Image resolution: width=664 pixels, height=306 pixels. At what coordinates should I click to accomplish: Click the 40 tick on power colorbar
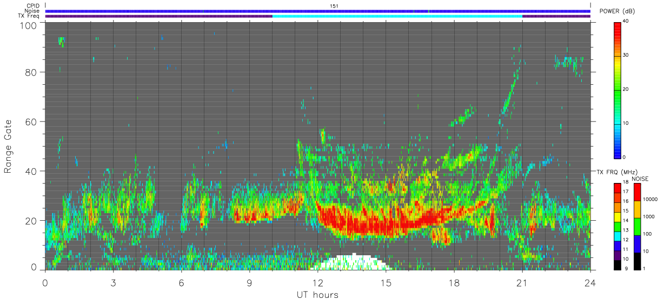click(626, 21)
